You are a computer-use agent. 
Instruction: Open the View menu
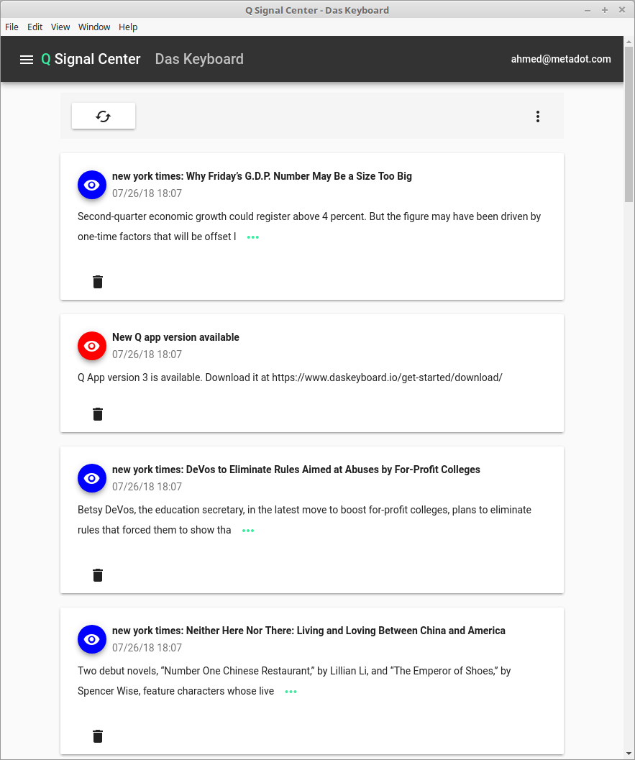[x=60, y=27]
